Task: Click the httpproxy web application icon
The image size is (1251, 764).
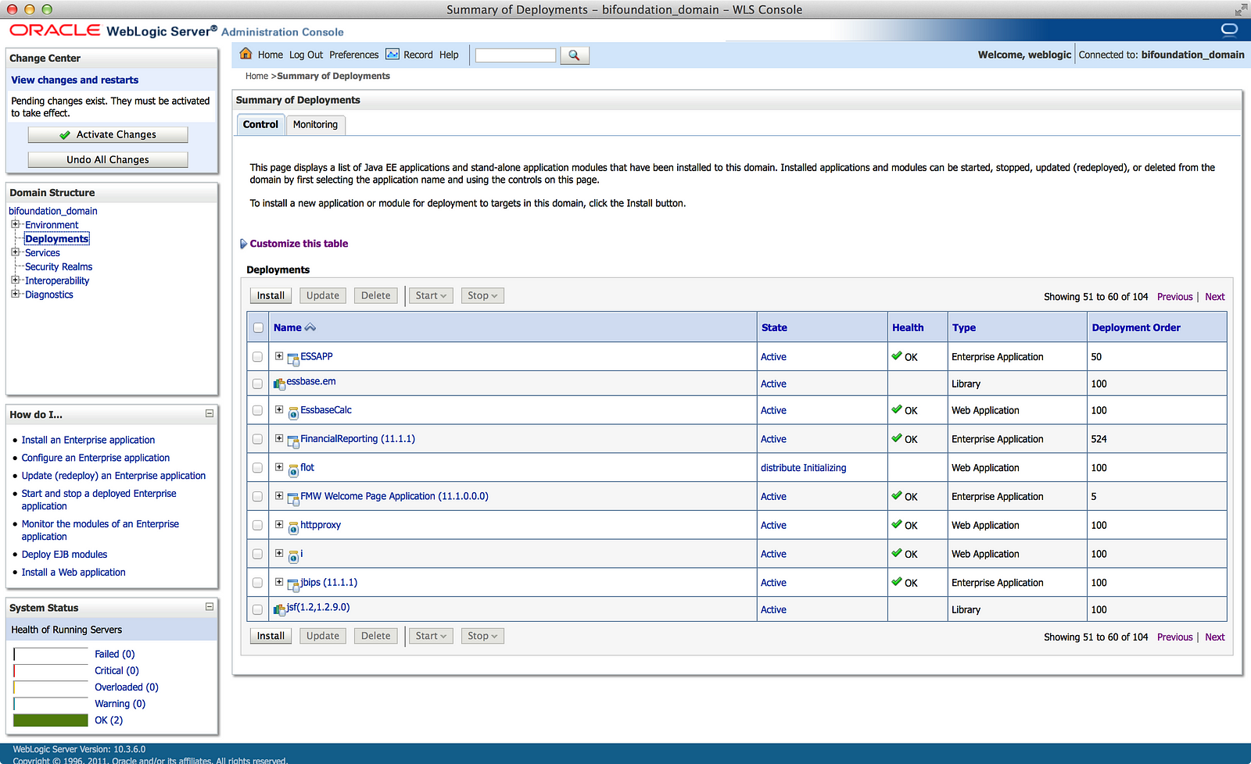Action: click(293, 527)
